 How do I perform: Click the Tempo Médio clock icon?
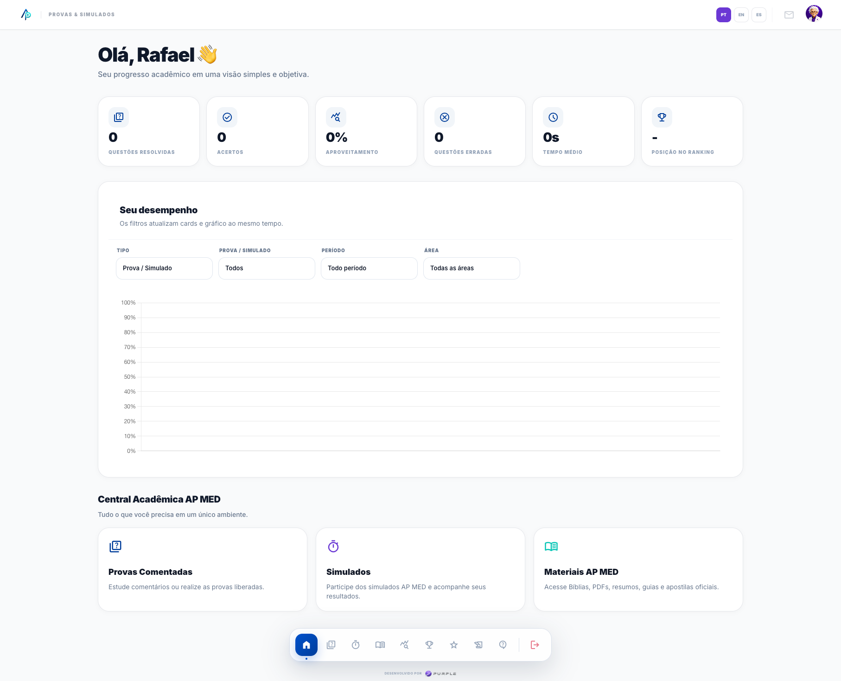(x=553, y=117)
